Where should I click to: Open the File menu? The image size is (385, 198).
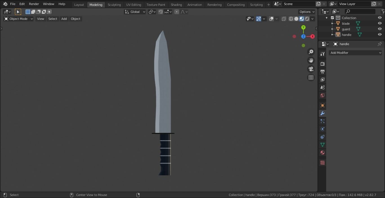click(13, 4)
